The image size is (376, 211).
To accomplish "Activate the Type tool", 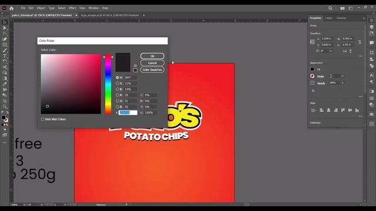I will [x=5, y=56].
